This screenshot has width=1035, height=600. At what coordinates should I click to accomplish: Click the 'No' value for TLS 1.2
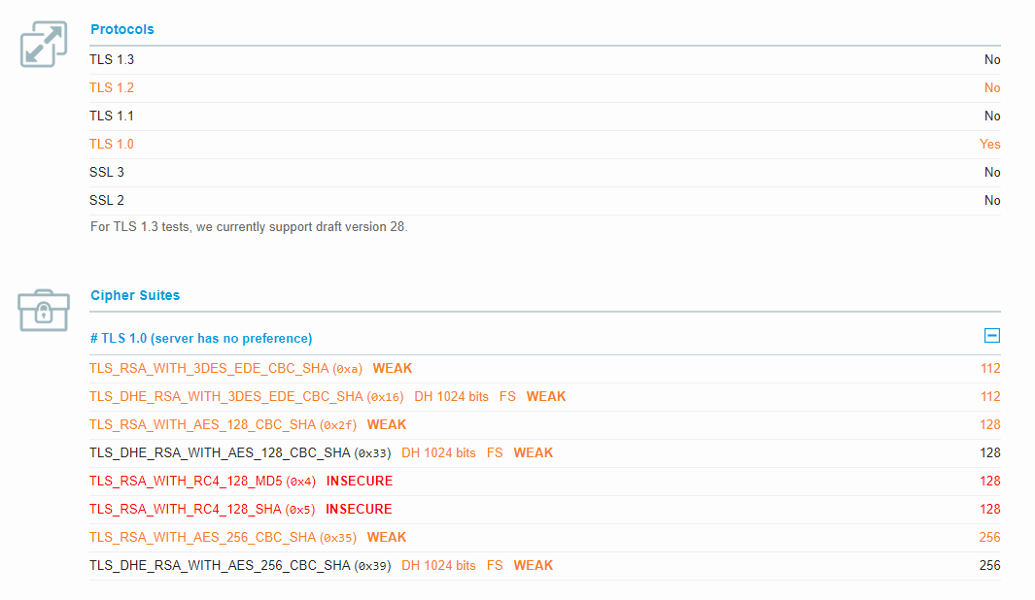click(x=992, y=87)
